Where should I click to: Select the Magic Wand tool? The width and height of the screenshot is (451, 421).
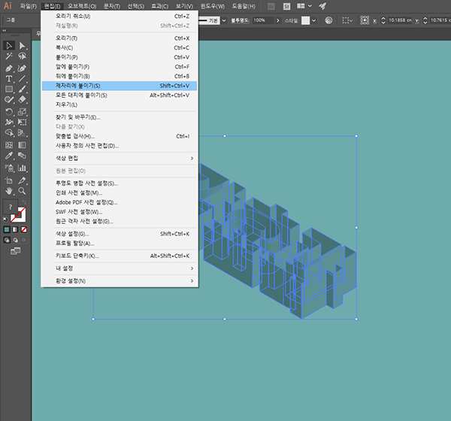(x=9, y=56)
